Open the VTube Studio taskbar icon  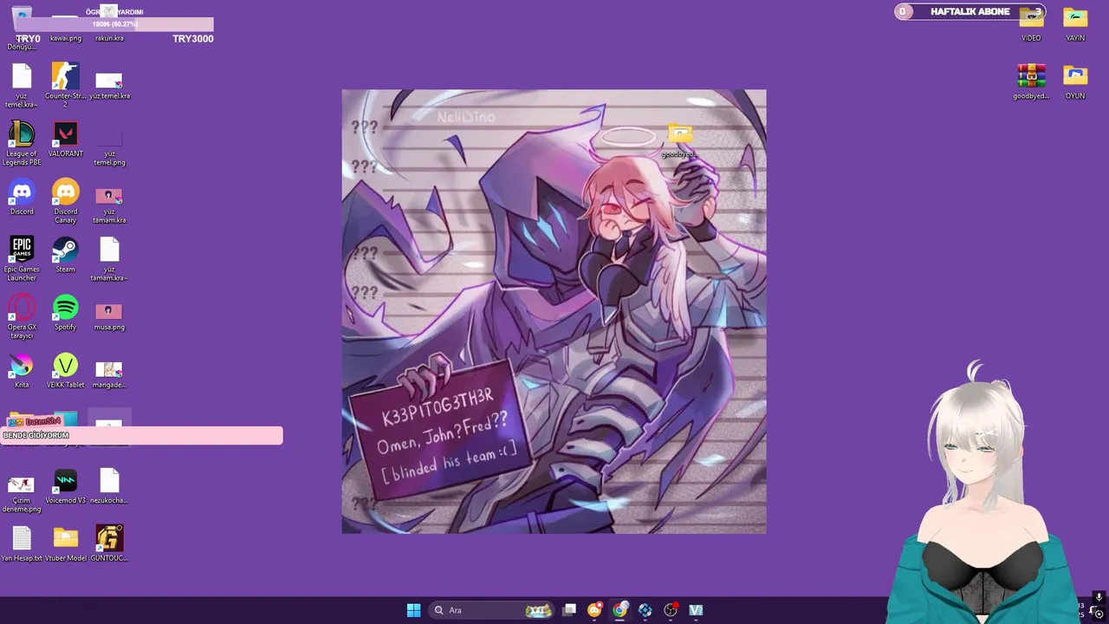pos(695,610)
